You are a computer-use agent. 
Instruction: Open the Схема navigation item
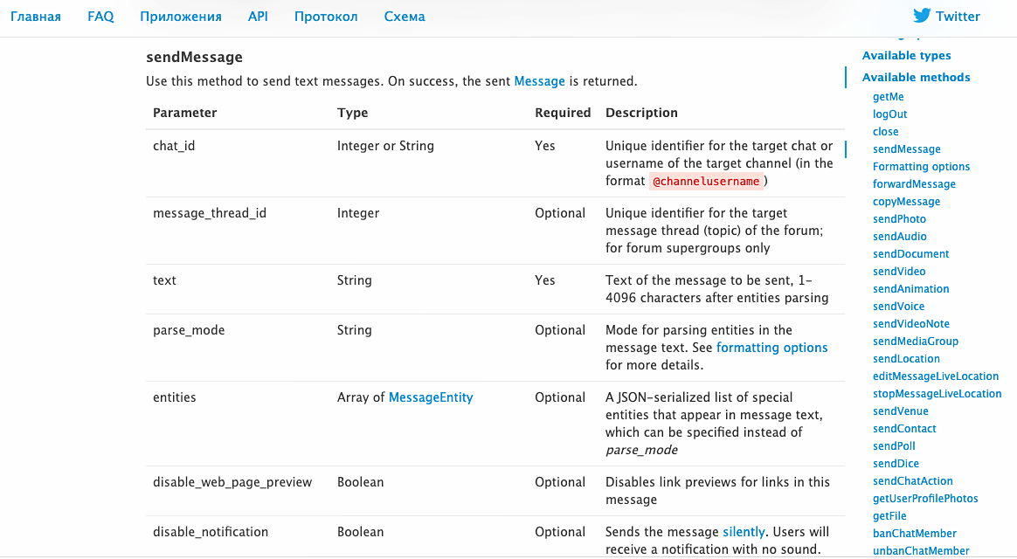point(404,16)
